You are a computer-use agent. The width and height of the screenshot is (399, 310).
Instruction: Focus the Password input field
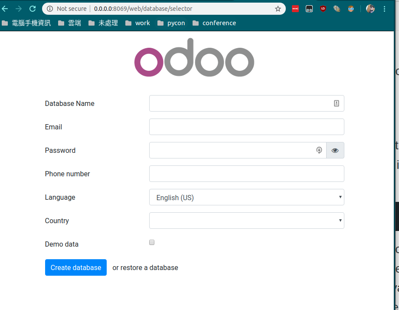click(x=238, y=150)
